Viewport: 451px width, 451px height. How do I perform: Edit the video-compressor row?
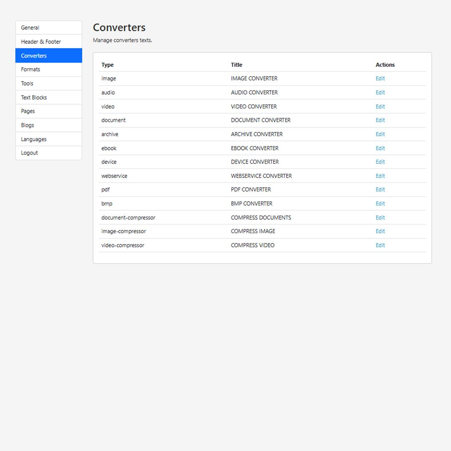pyautogui.click(x=380, y=245)
